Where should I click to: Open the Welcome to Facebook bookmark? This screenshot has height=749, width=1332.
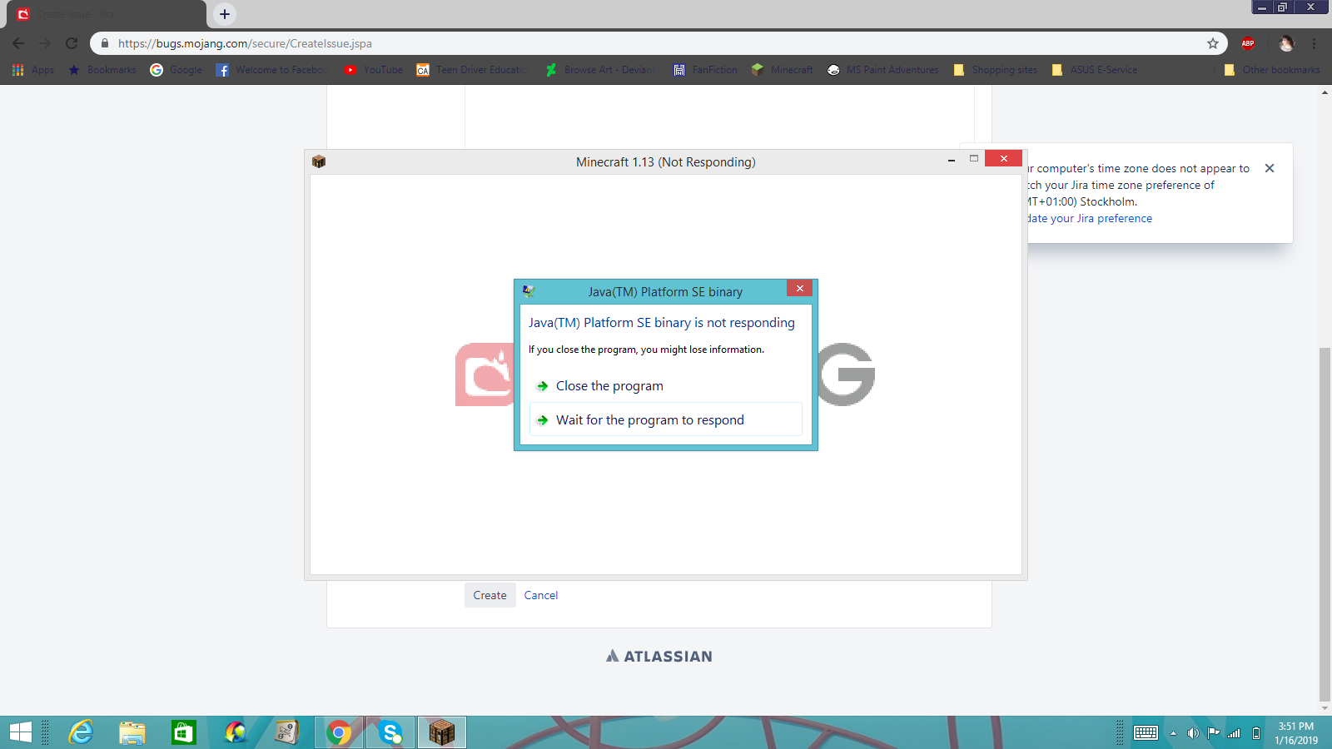coord(271,70)
